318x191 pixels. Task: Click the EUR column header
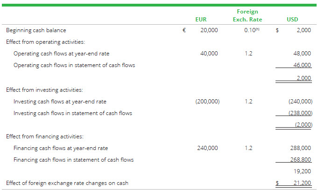coord(201,20)
